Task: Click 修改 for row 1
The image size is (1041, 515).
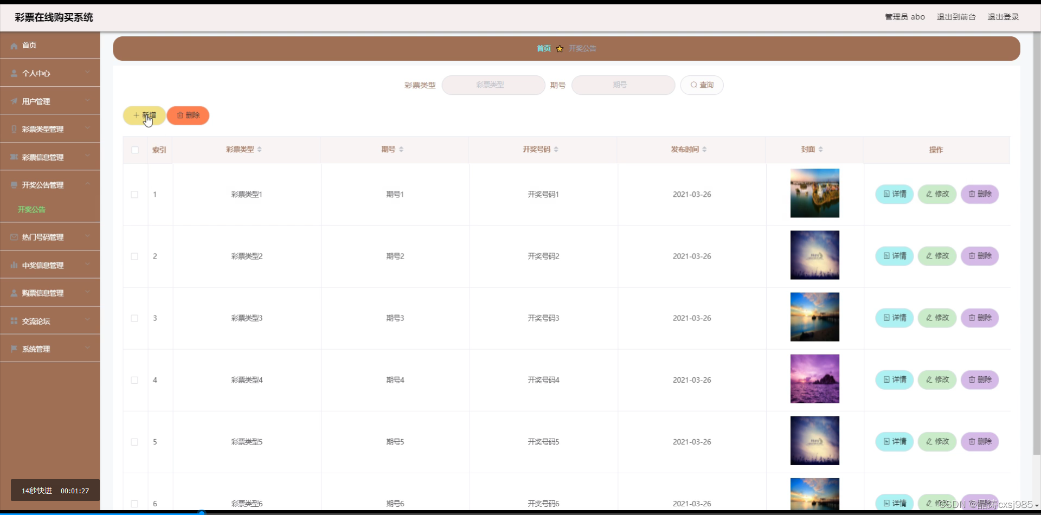Action: pos(937,194)
